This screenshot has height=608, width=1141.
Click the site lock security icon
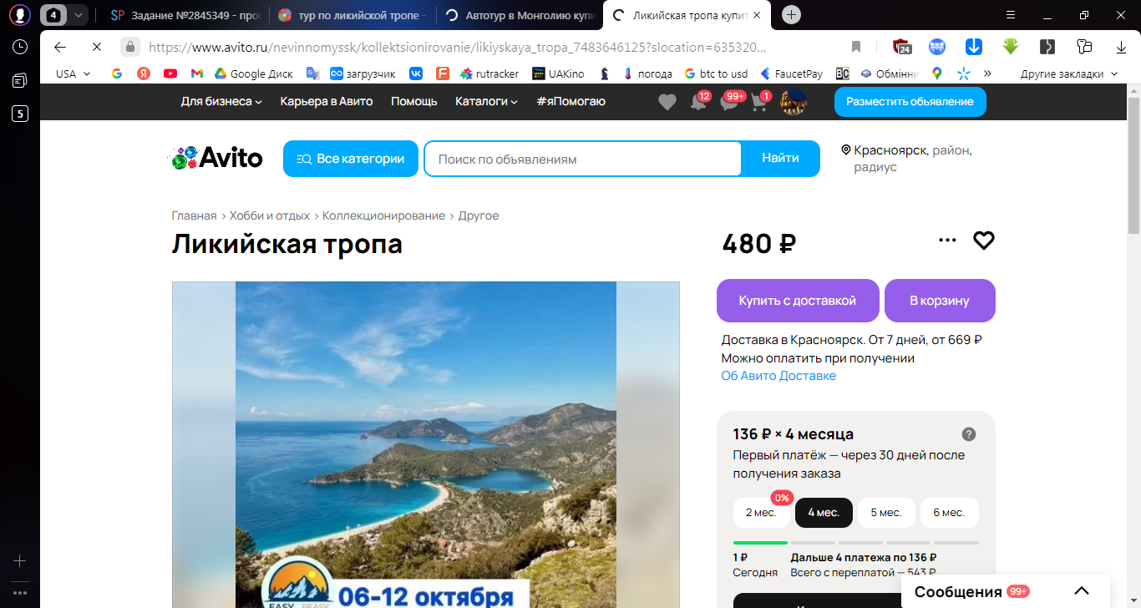pyautogui.click(x=129, y=47)
